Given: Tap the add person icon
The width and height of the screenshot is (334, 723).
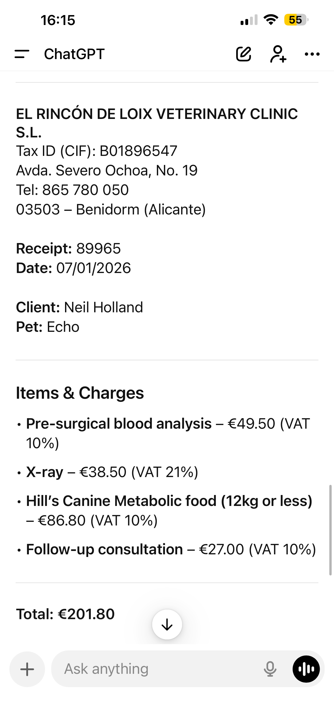Looking at the screenshot, I should click(x=278, y=54).
